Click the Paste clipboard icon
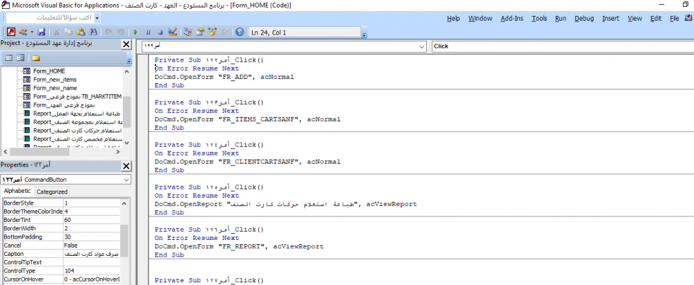This screenshot has height=285, width=694. pyautogui.click(x=81, y=32)
